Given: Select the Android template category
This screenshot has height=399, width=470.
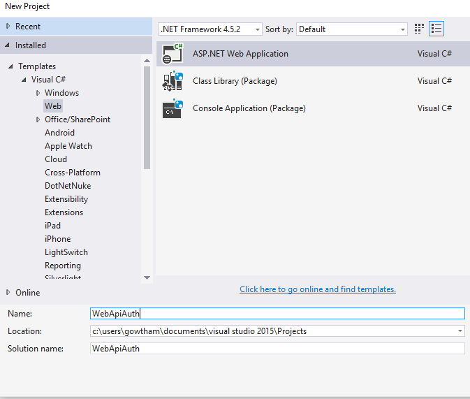Looking at the screenshot, I should coord(59,133).
